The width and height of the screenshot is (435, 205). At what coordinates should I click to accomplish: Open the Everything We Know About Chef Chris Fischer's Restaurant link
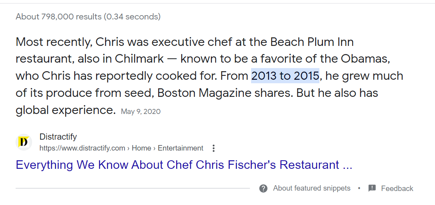pos(184,165)
